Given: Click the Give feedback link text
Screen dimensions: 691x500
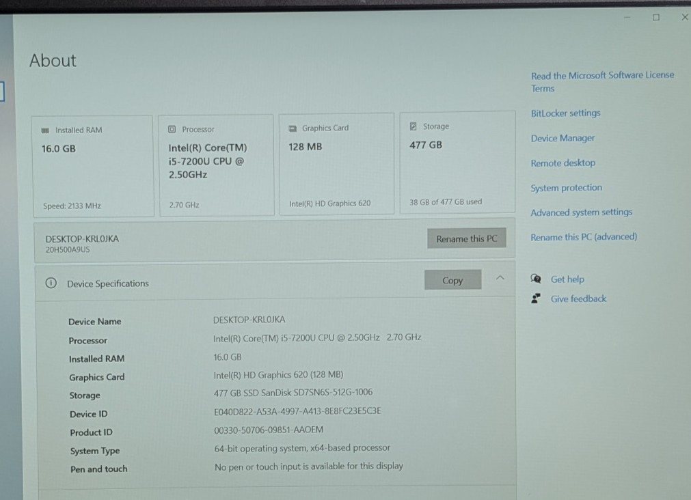Looking at the screenshot, I should [x=579, y=298].
